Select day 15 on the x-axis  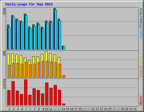(x=67, y=109)
